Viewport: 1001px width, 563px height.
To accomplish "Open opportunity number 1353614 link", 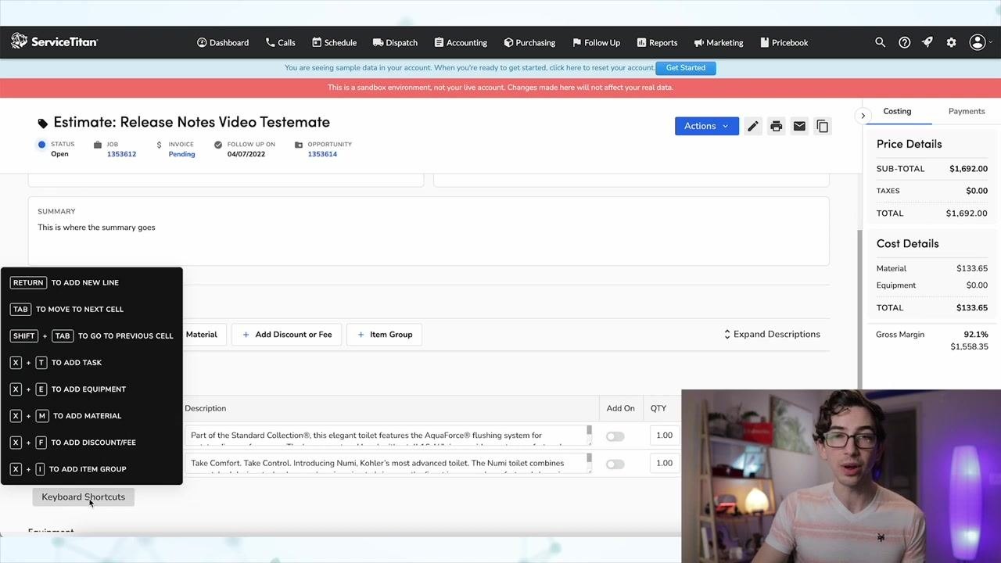I will click(322, 154).
